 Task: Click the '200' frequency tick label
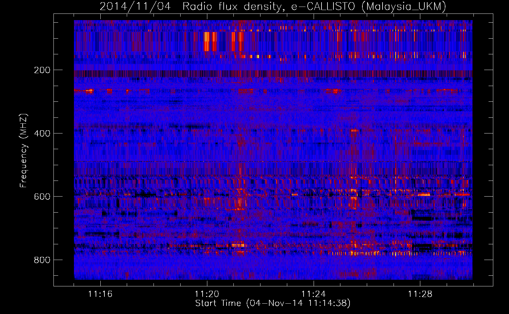point(42,70)
